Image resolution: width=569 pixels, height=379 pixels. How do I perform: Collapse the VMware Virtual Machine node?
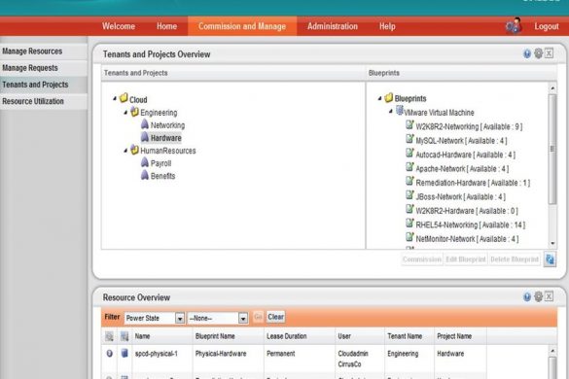click(390, 112)
